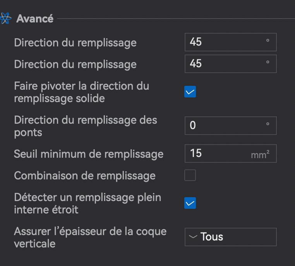Click the Direction du remplissage des ponts label
The height and width of the screenshot is (266, 295).
click(x=86, y=126)
